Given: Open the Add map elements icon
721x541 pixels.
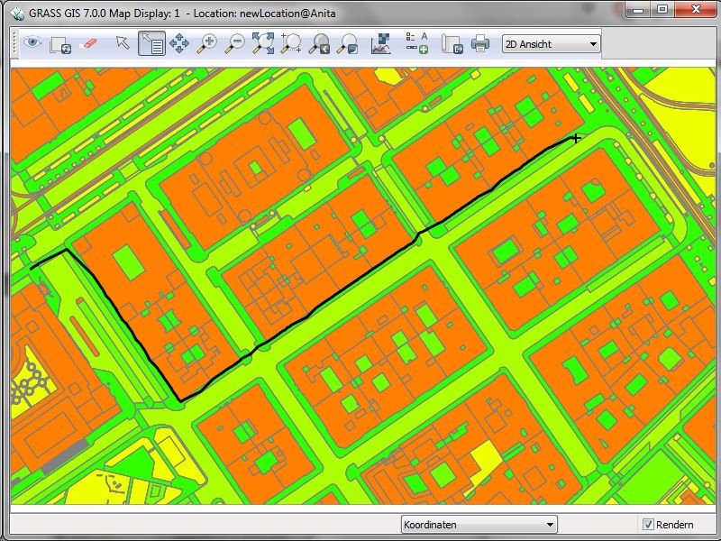Looking at the screenshot, I should pyautogui.click(x=416, y=43).
